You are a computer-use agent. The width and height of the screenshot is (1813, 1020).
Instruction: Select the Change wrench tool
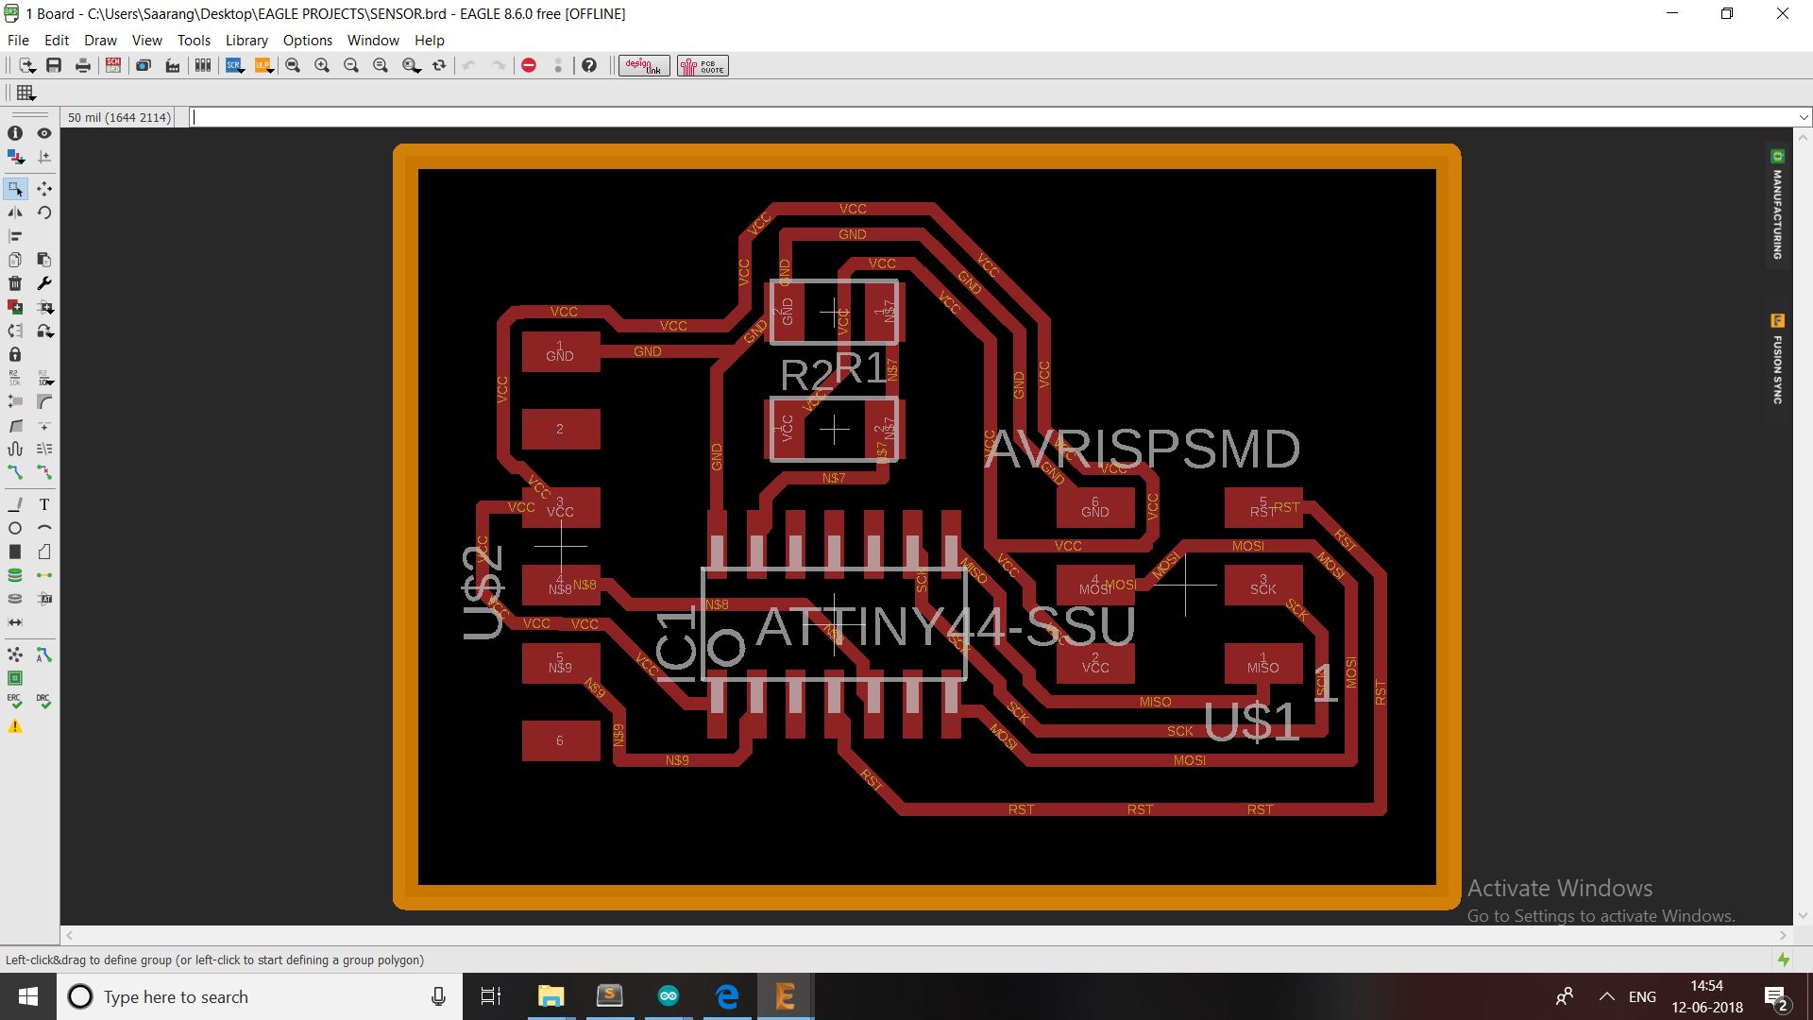pos(44,283)
